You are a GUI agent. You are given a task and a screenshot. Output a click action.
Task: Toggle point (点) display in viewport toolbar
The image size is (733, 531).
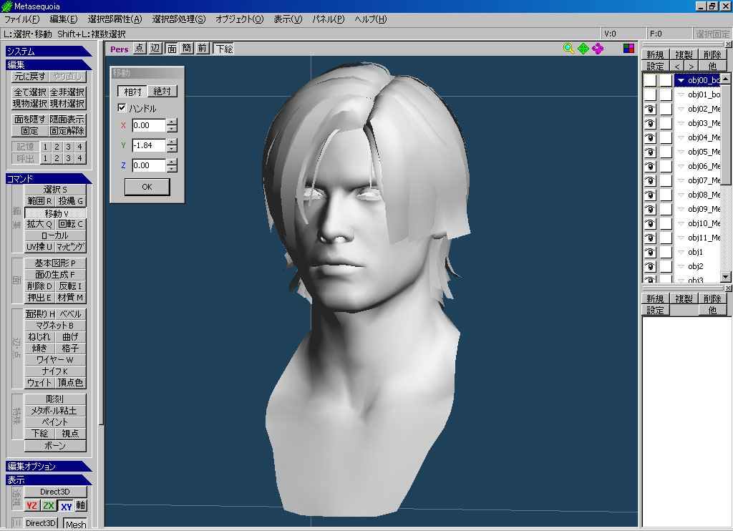point(139,49)
